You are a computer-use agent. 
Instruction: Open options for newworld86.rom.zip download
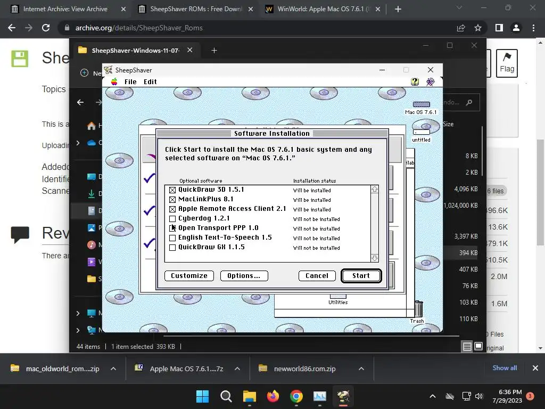click(x=361, y=369)
